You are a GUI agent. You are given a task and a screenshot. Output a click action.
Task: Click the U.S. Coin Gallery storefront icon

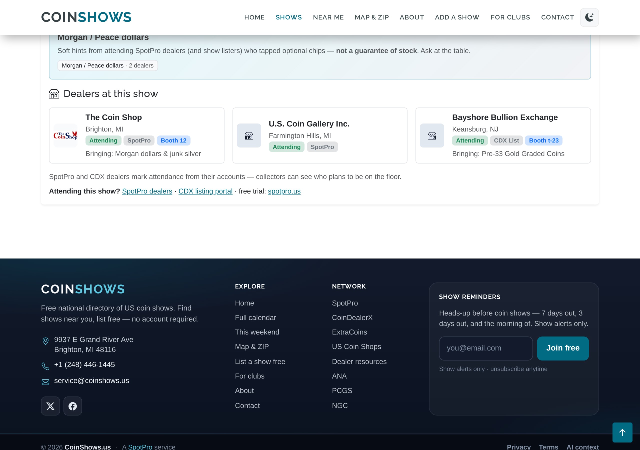[x=249, y=135]
